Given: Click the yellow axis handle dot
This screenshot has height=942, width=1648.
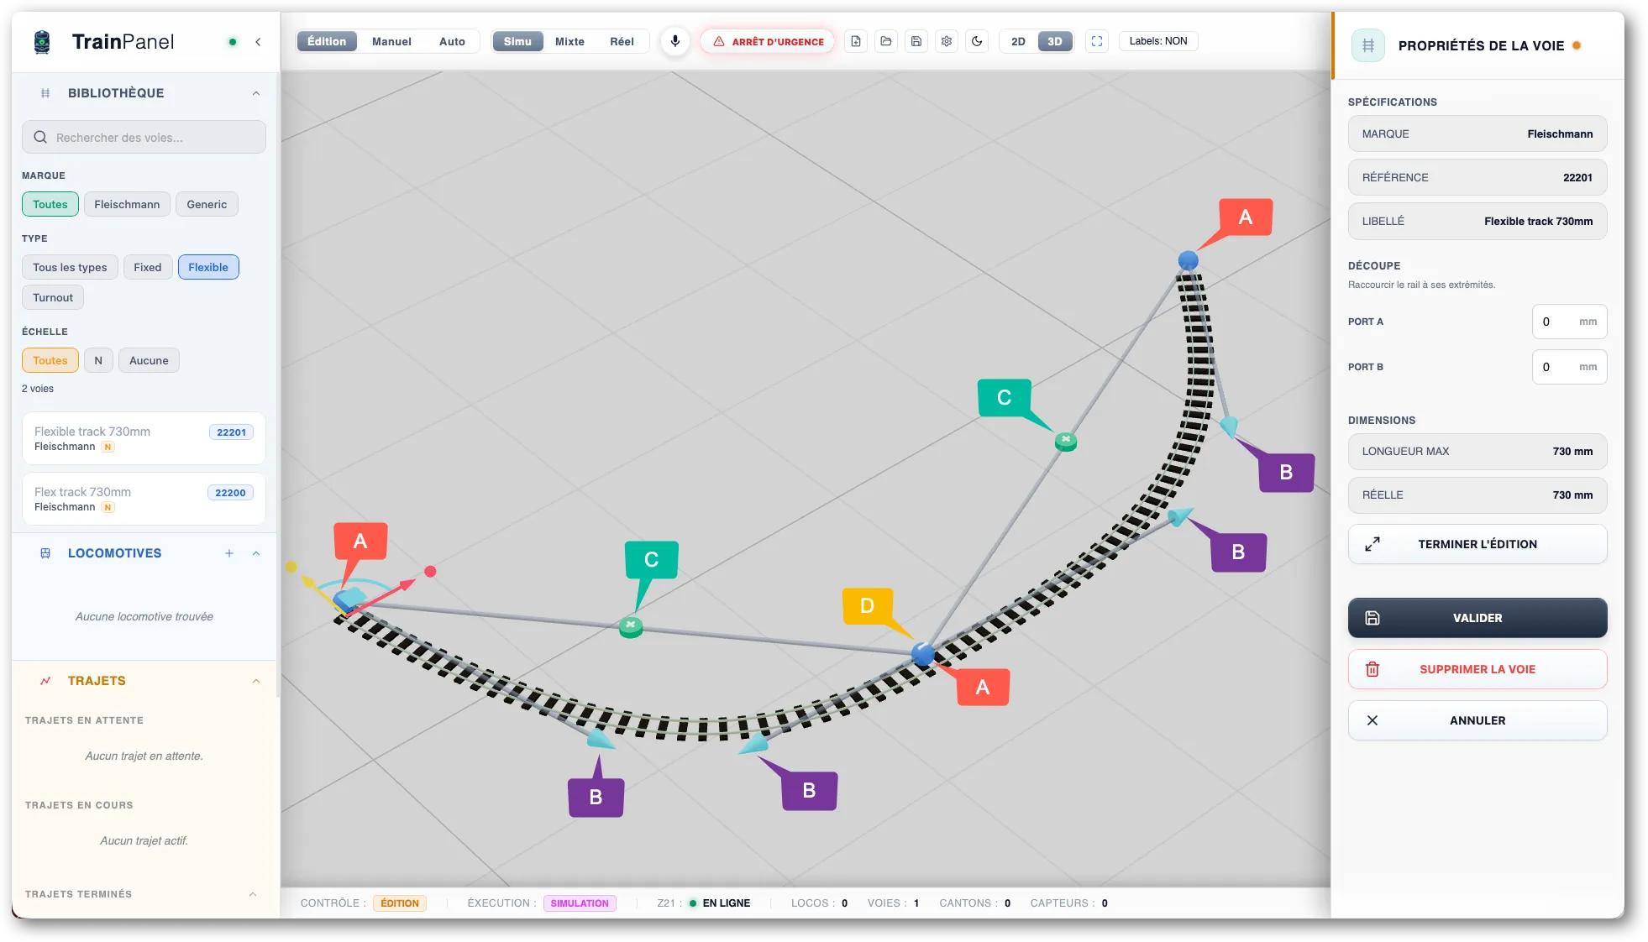Looking at the screenshot, I should pyautogui.click(x=291, y=567).
